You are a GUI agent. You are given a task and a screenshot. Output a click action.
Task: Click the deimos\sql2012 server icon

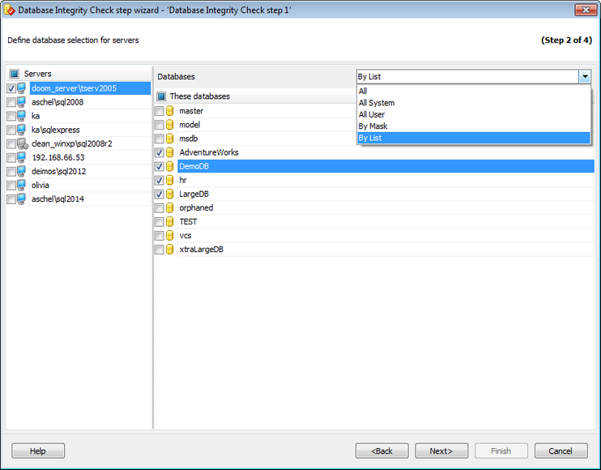pyautogui.click(x=21, y=171)
